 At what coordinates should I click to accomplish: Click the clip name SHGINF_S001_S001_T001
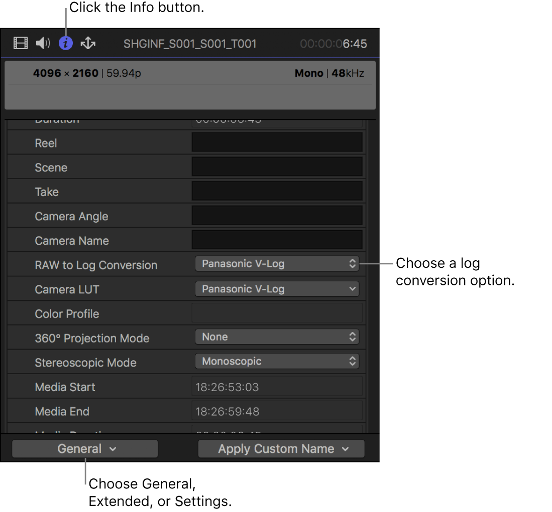pyautogui.click(x=190, y=44)
